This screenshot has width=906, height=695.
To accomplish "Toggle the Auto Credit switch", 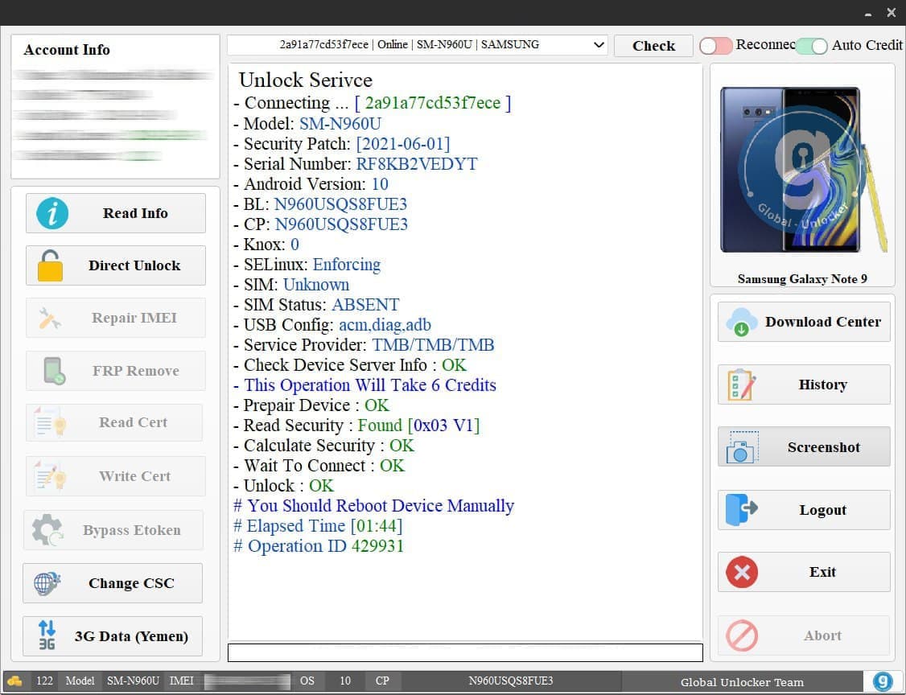I will [811, 46].
